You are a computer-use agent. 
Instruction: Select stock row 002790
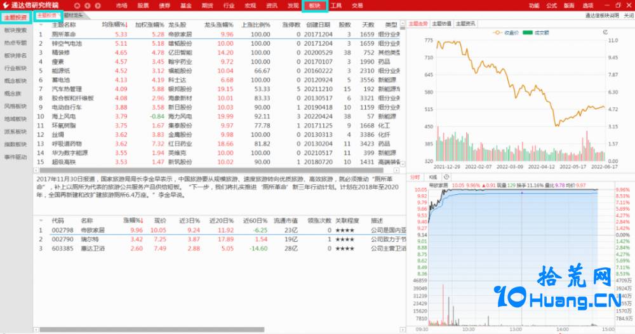click(221, 239)
